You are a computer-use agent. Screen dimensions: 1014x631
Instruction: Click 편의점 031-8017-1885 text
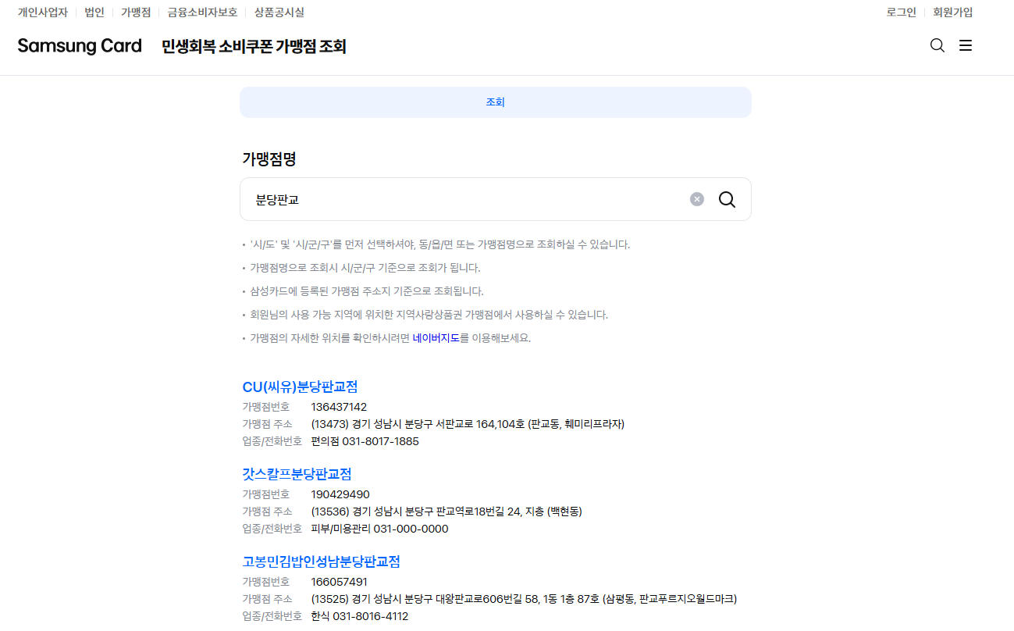365,441
